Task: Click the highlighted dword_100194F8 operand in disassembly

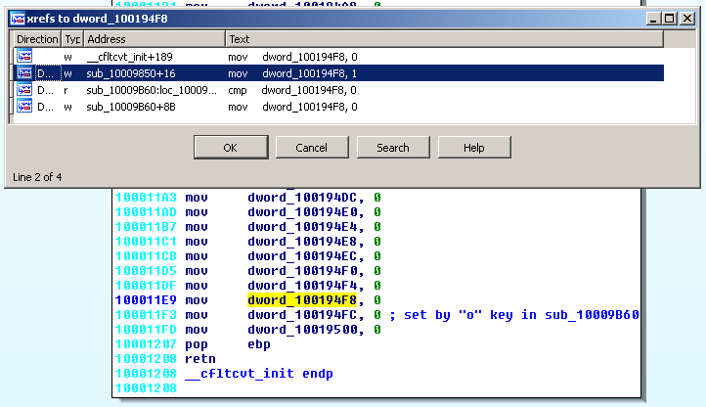Action: [300, 299]
